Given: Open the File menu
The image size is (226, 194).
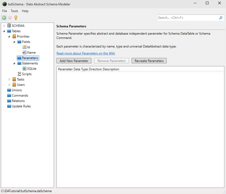Looking at the screenshot, I should (5, 11).
